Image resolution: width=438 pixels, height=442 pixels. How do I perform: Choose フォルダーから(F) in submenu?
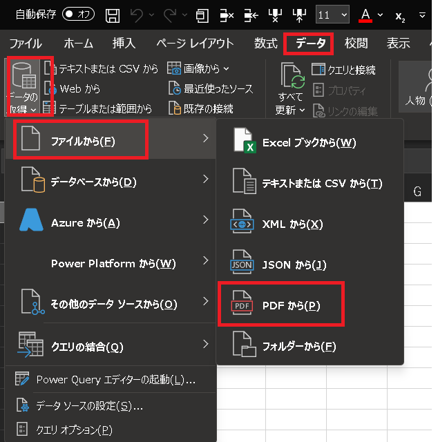point(310,345)
